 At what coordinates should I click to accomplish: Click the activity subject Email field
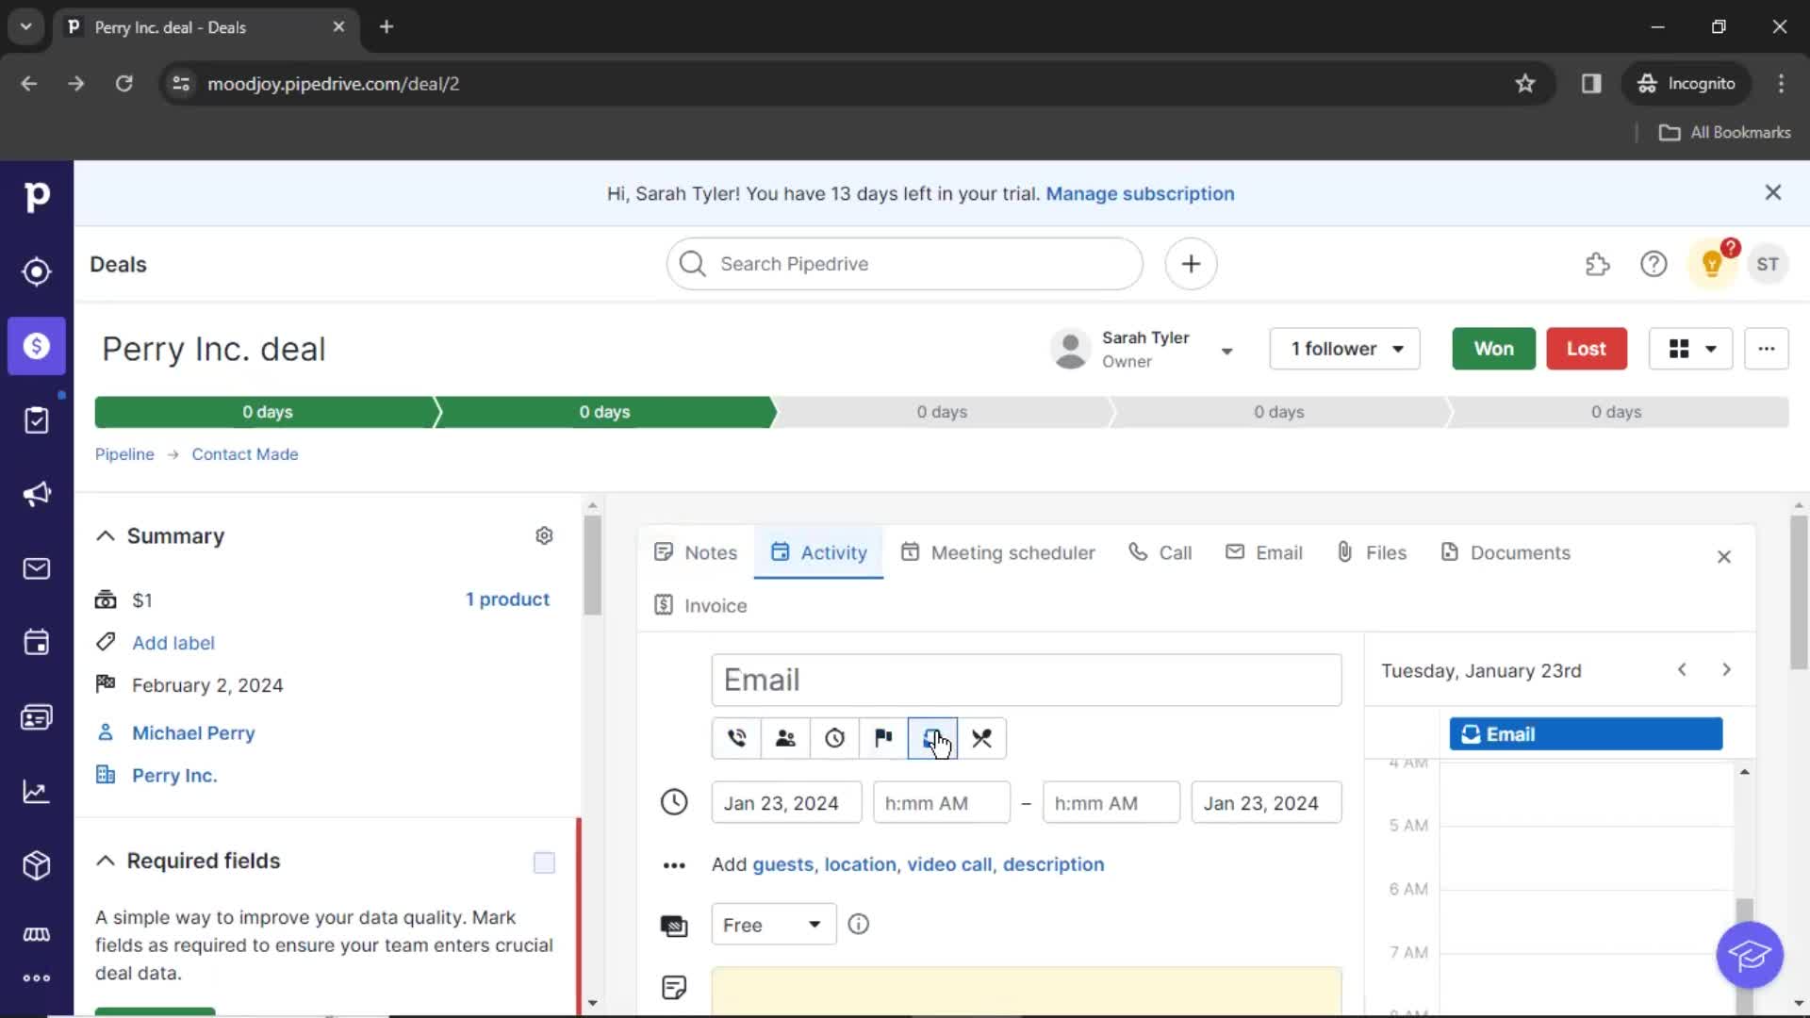(1027, 680)
